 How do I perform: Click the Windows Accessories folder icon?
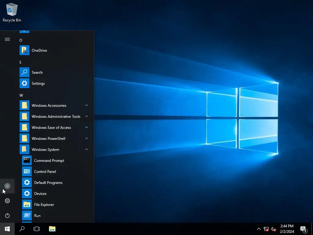(x=24, y=105)
